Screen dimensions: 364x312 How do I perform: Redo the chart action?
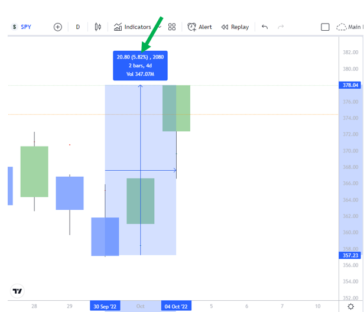(x=281, y=27)
